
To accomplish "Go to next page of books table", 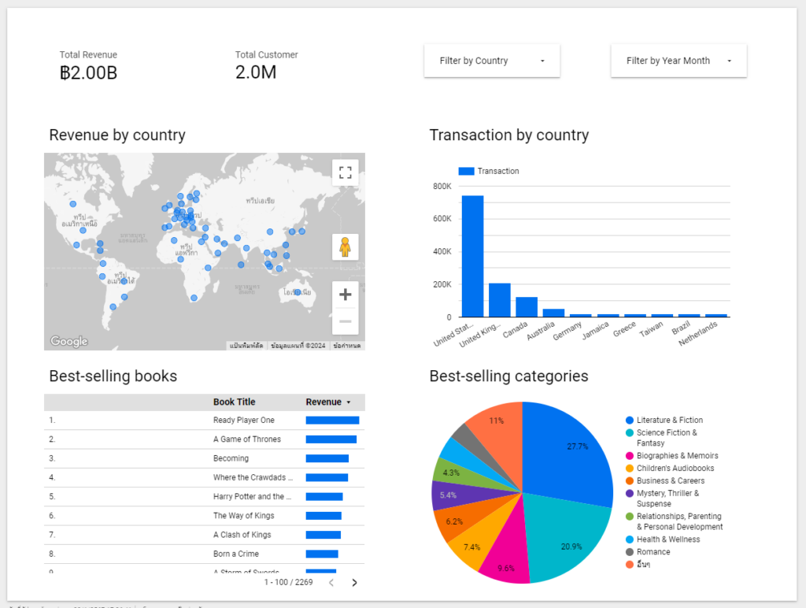I will click(x=354, y=583).
